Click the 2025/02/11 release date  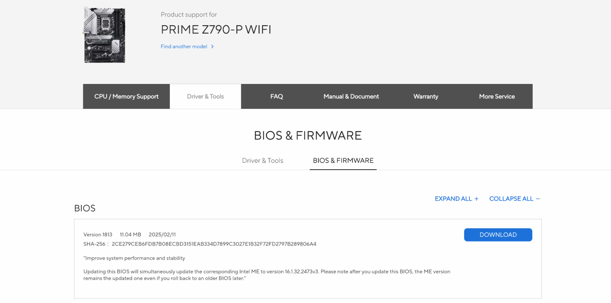[162, 235]
